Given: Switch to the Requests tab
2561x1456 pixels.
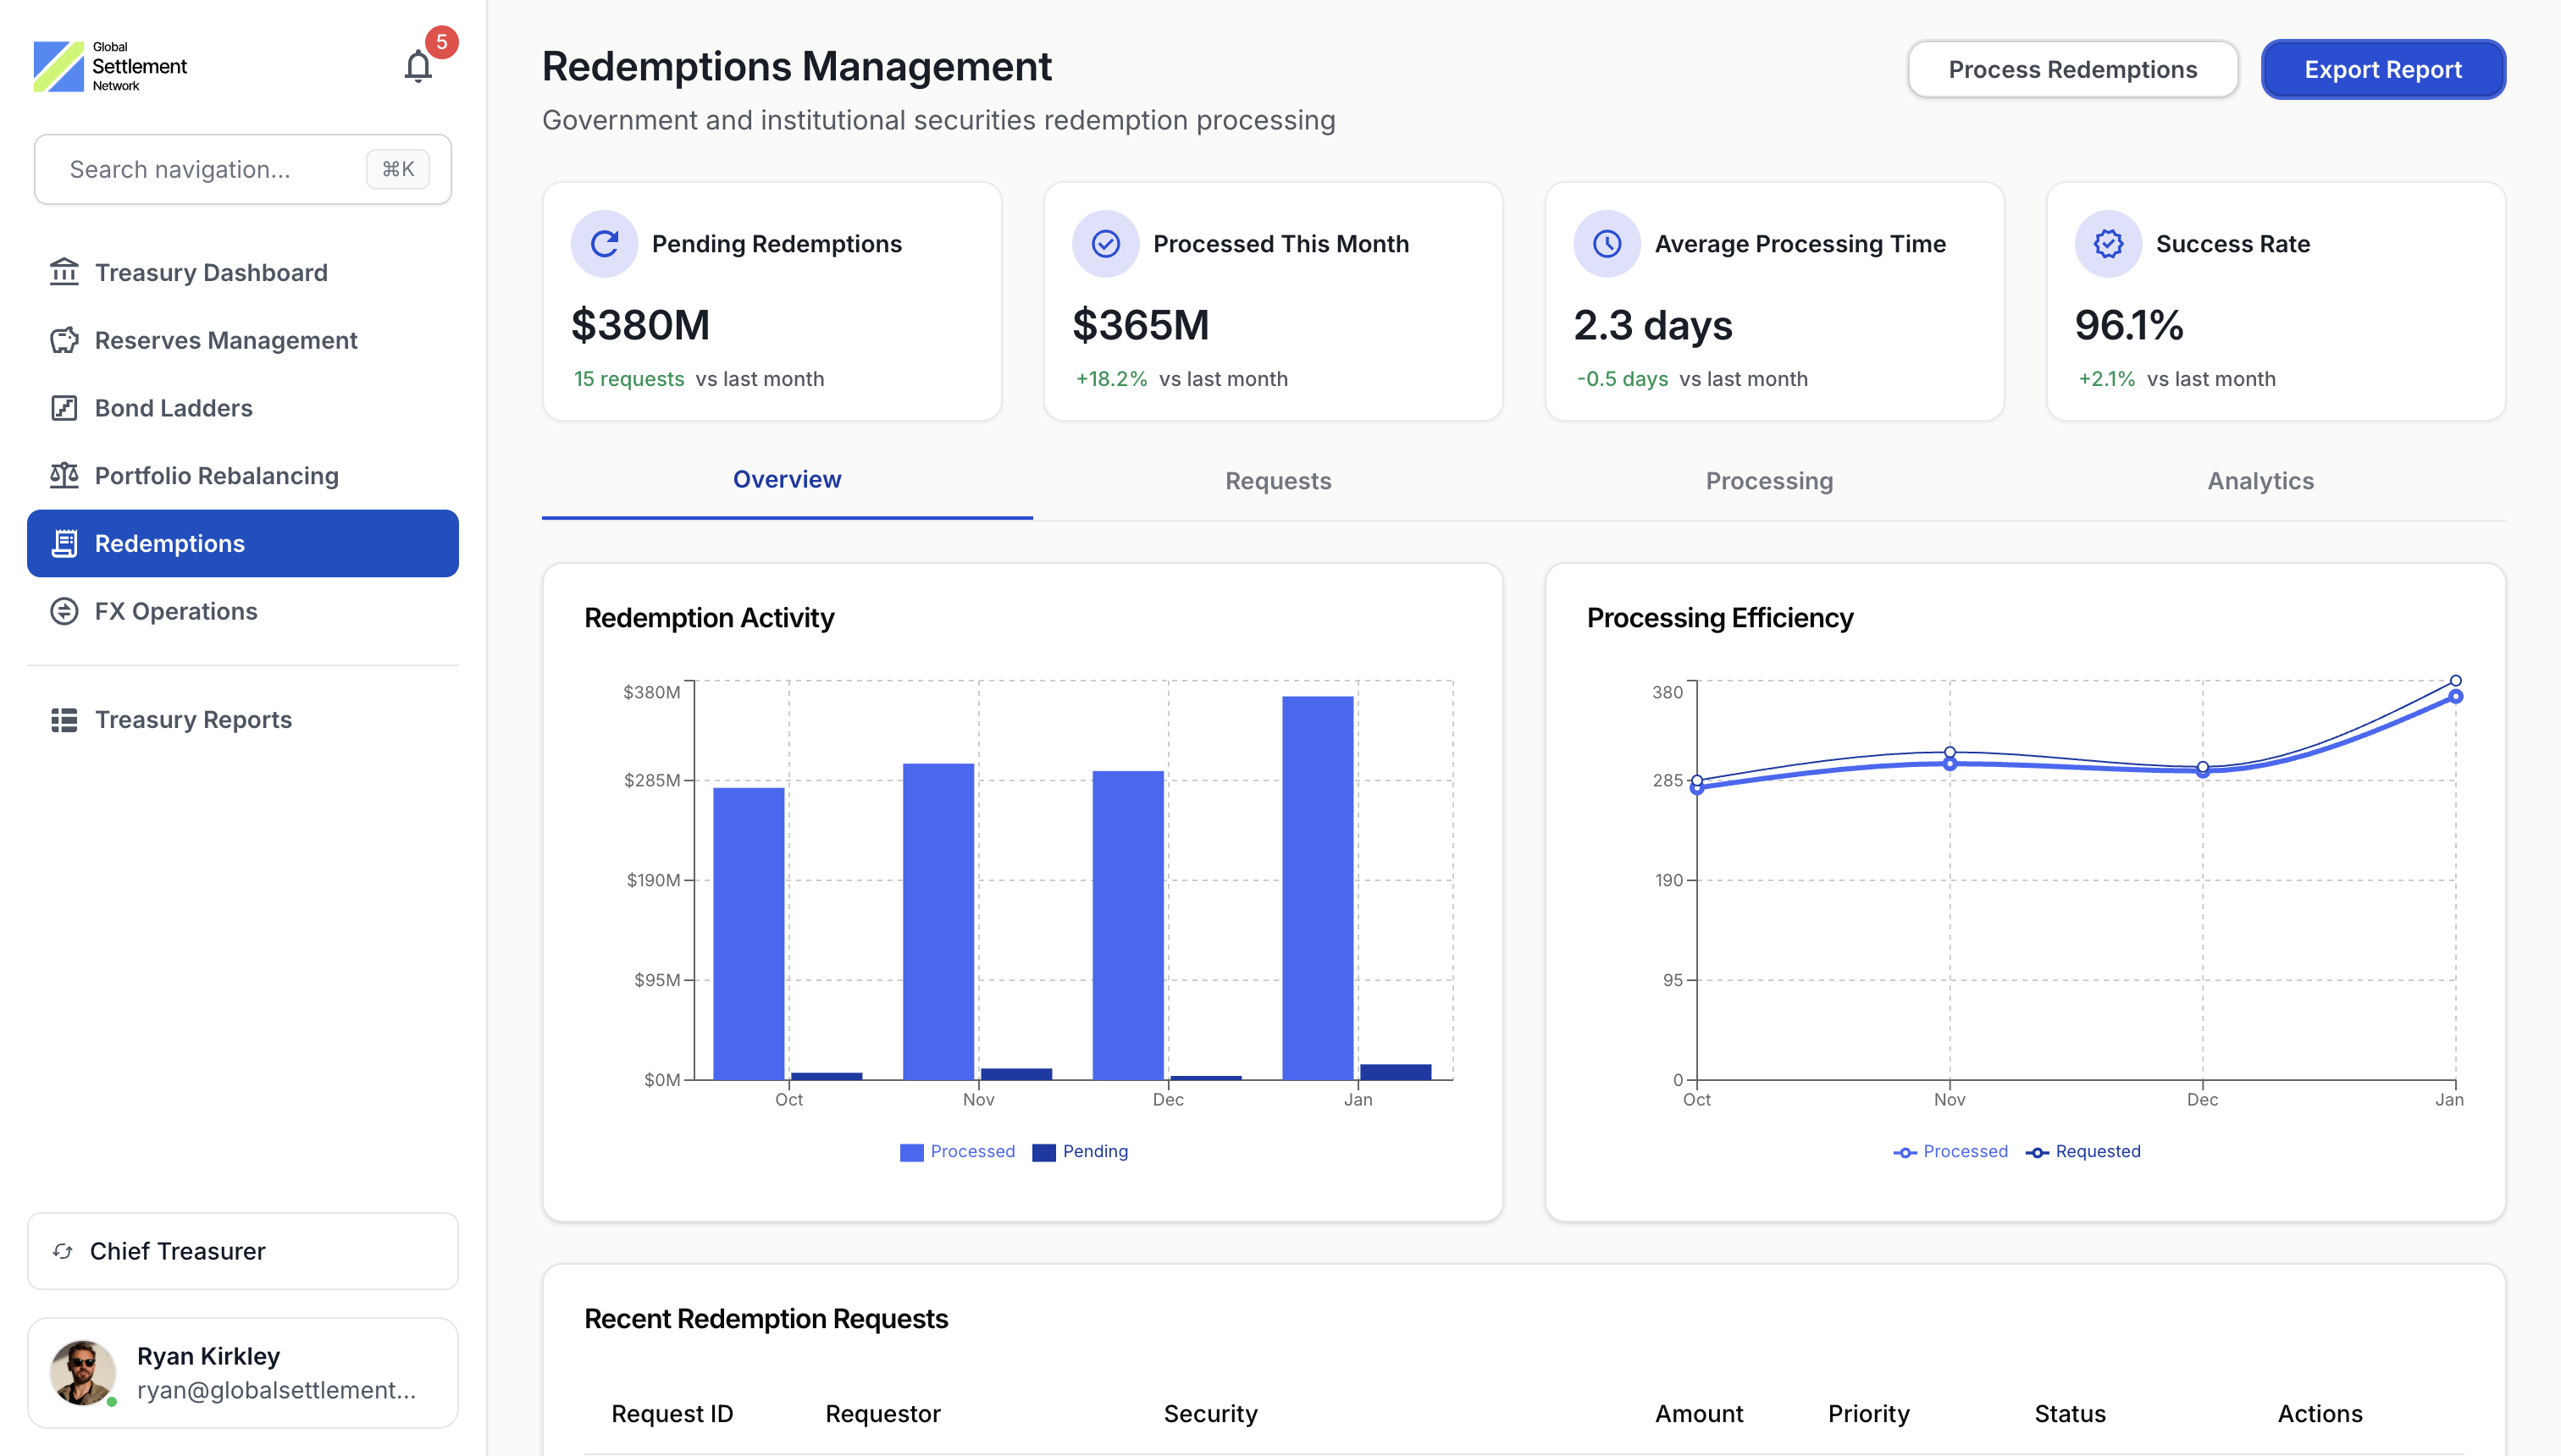Looking at the screenshot, I should [x=1277, y=481].
